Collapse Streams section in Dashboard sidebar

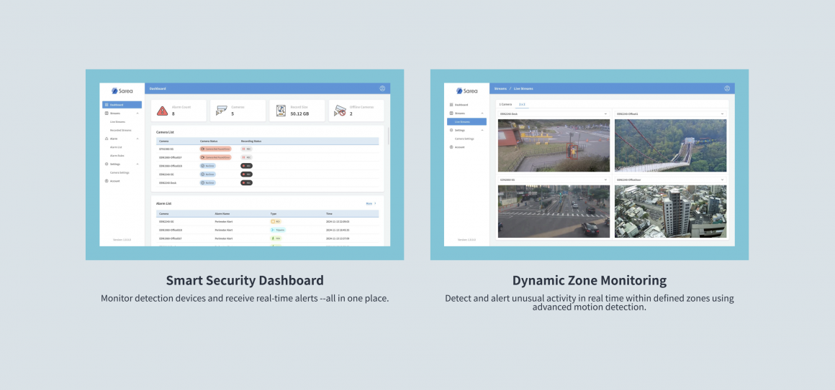[137, 113]
